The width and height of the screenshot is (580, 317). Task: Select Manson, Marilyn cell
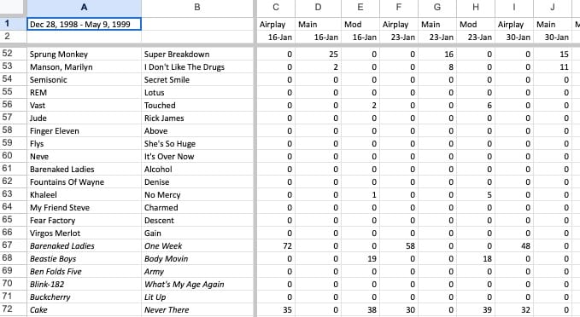pos(84,66)
